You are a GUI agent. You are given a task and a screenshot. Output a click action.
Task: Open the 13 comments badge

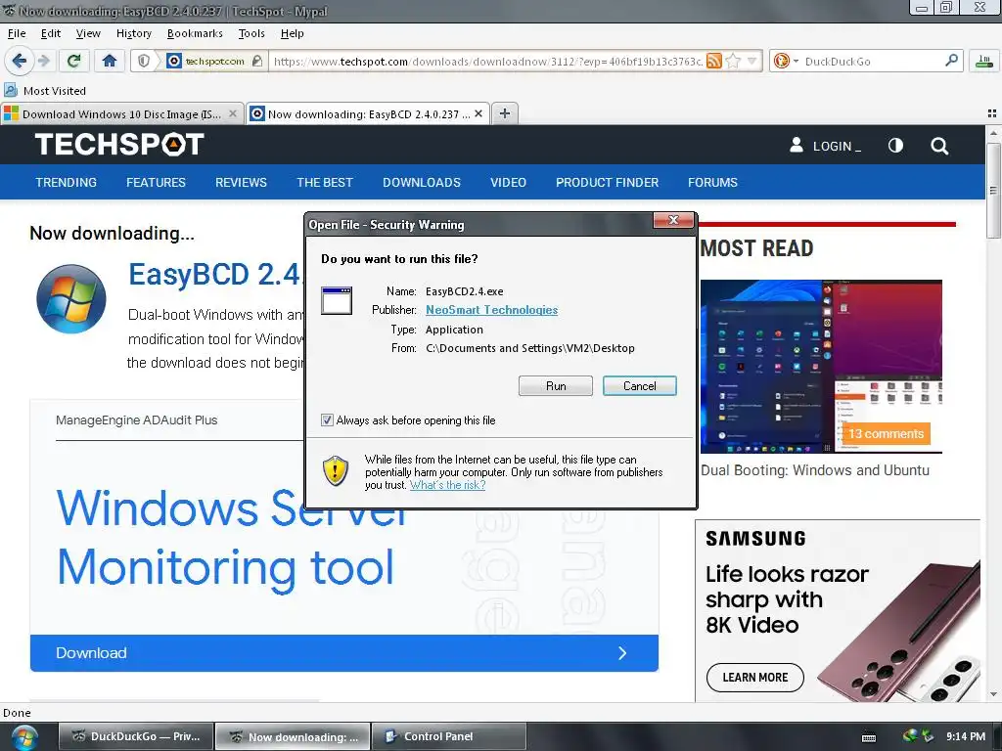pos(886,433)
